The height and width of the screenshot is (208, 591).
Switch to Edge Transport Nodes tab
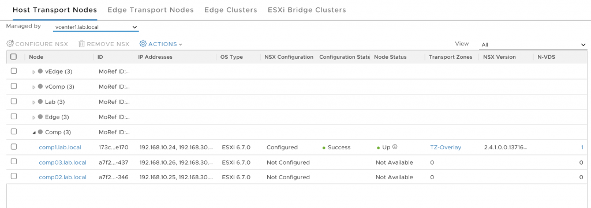pyautogui.click(x=151, y=10)
